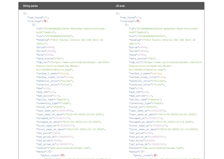Click msrp line in String parse panel

coord(45,55)
